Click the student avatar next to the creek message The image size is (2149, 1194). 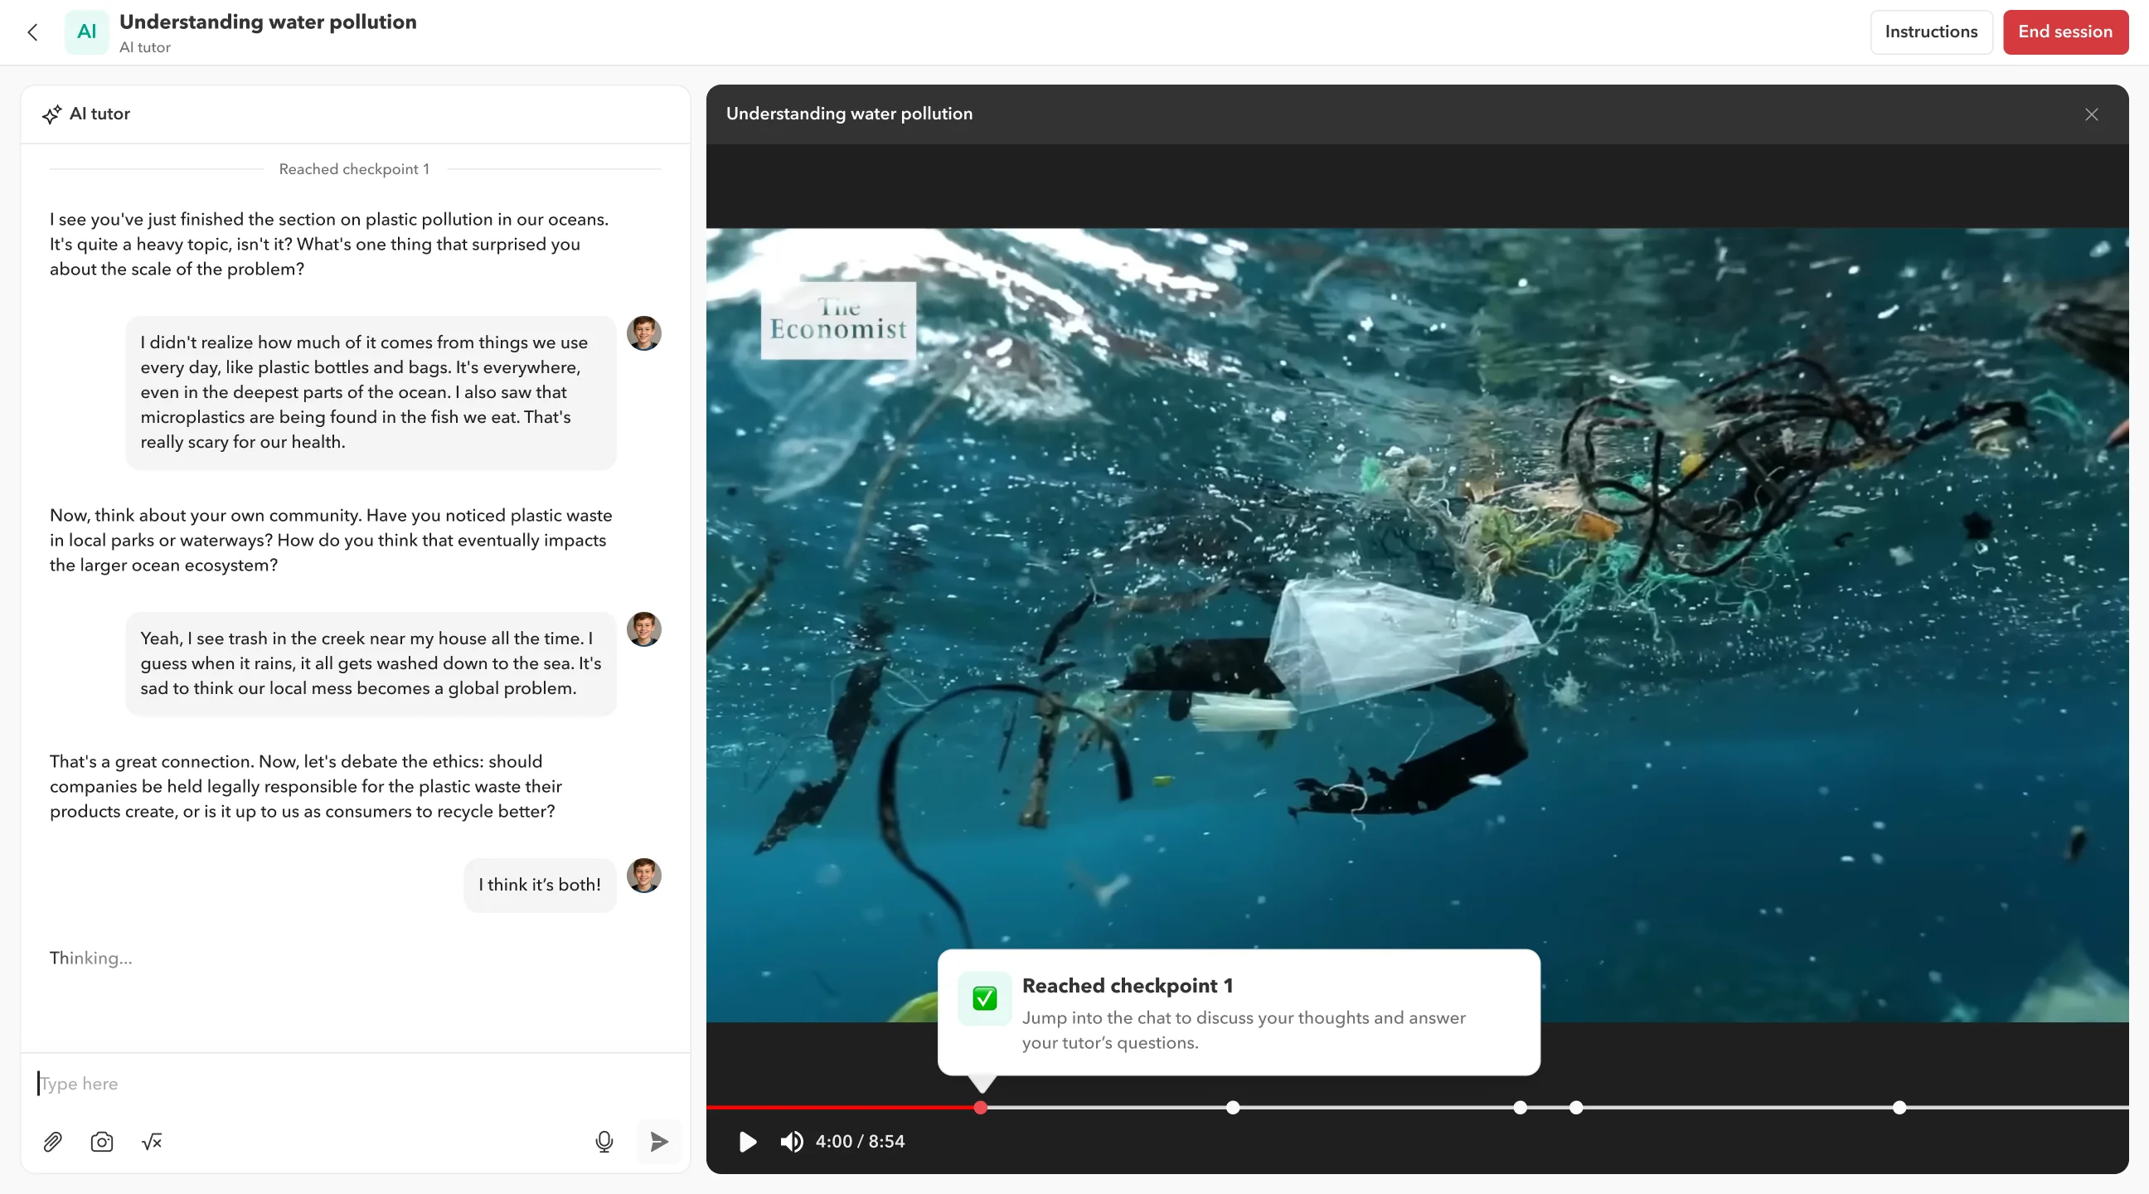tap(643, 629)
